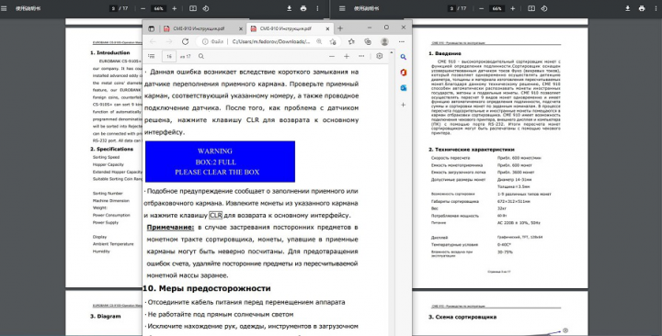Click the boxed CLR key text
Viewport: 662px width, 336px height.
point(215,216)
